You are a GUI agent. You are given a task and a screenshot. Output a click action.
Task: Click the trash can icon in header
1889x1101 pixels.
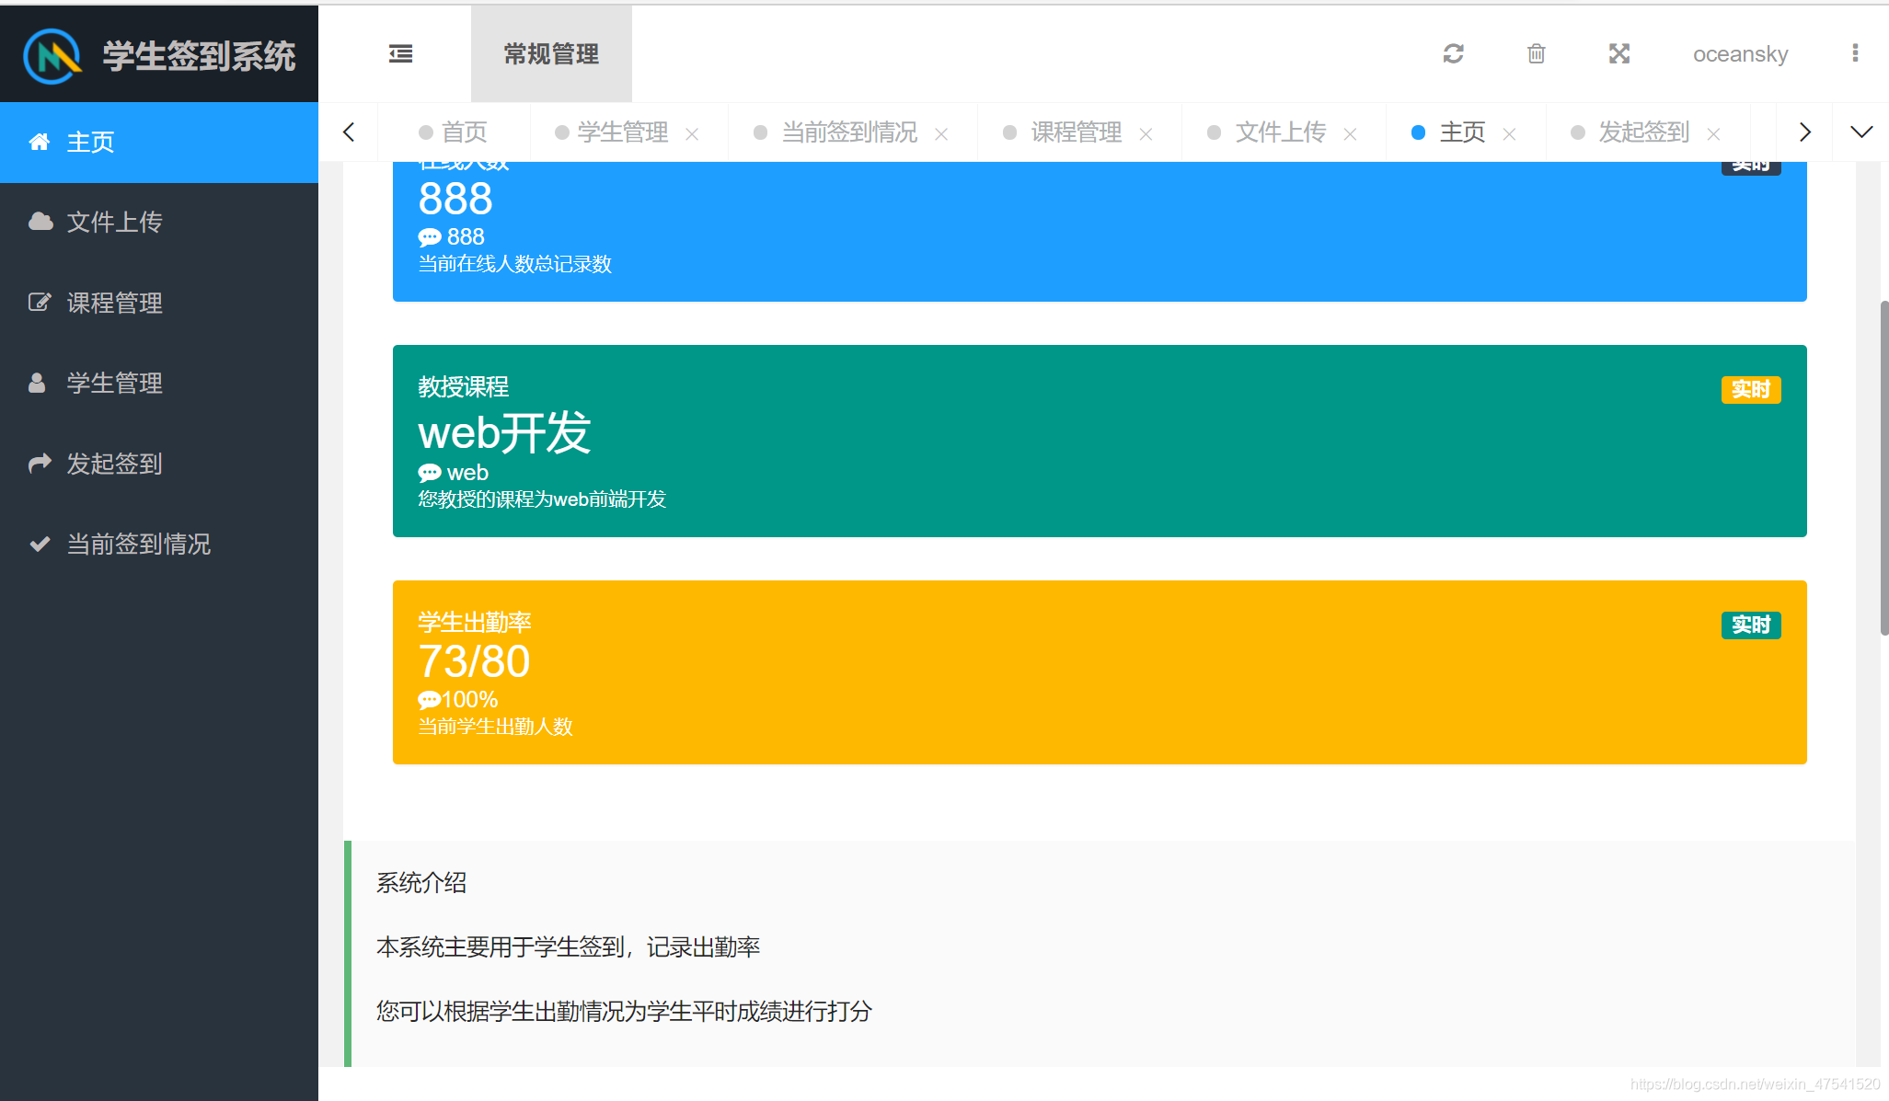1536,54
